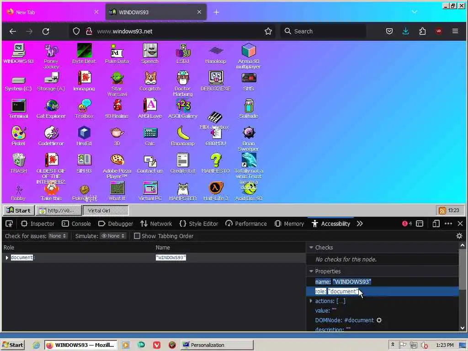Collapse the Checks section
This screenshot has width=468, height=351.
click(311, 247)
